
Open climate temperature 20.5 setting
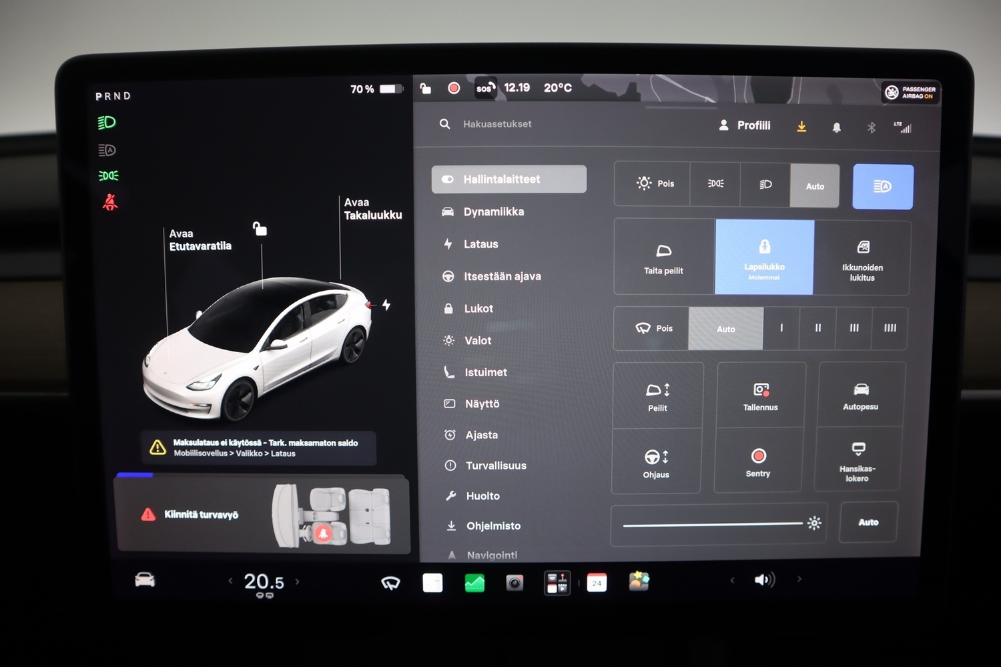coord(264,582)
